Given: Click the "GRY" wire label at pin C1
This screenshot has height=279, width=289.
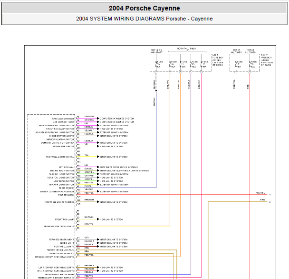Looking at the screenshot, I should [x=87, y=238].
